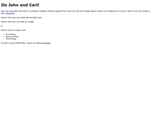Click the "Here's how to make a list:" line
Image resolution: width=153 pixels, height=115 pixels.
[14, 30]
